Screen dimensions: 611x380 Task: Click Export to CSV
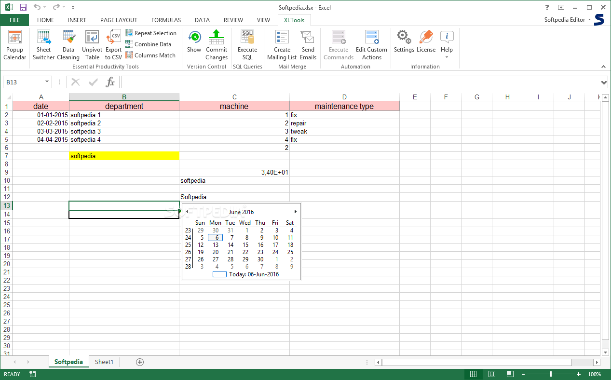[x=114, y=45]
